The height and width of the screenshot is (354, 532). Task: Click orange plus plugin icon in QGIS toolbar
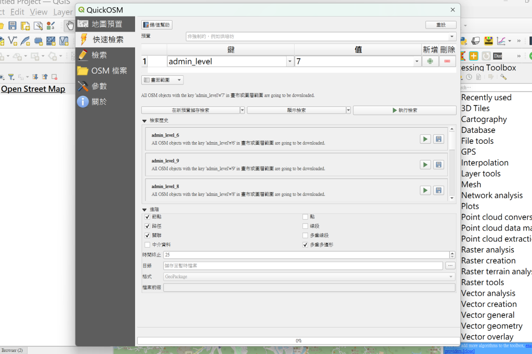tap(474, 56)
